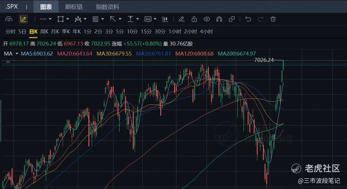Toggle the magnet snap mode
This screenshot has height=189, width=347.
(219, 19)
